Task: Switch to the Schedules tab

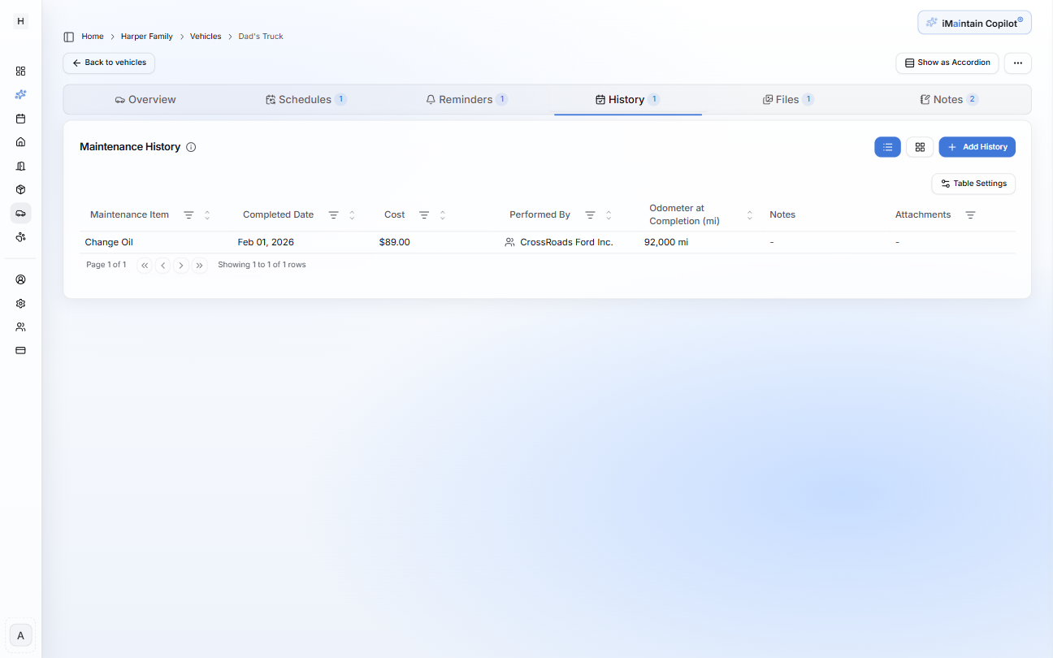Action: (305, 100)
